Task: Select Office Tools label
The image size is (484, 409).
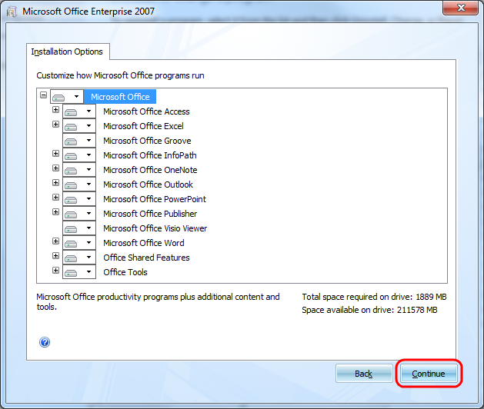Action: point(125,272)
